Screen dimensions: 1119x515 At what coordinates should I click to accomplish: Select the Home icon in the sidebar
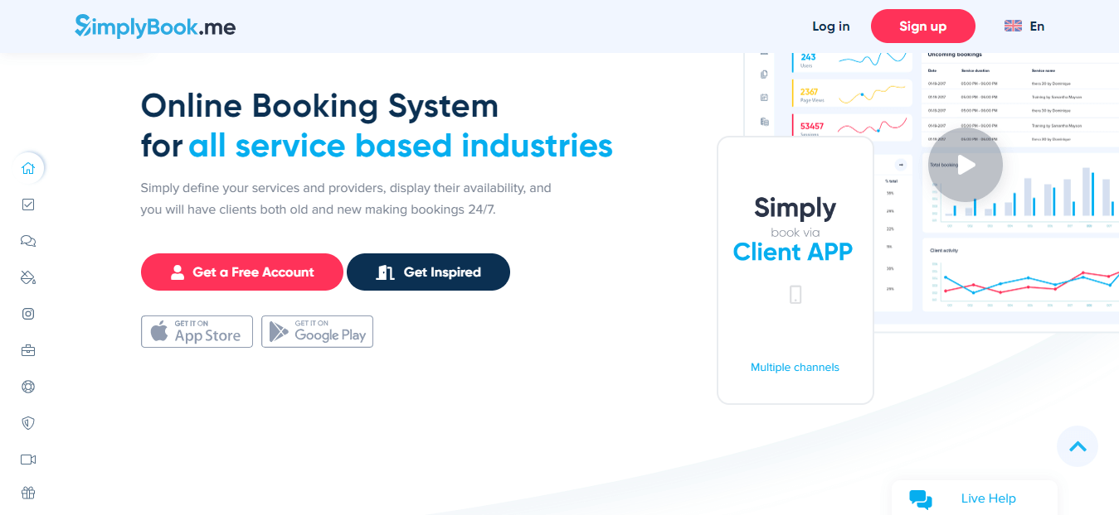click(27, 167)
